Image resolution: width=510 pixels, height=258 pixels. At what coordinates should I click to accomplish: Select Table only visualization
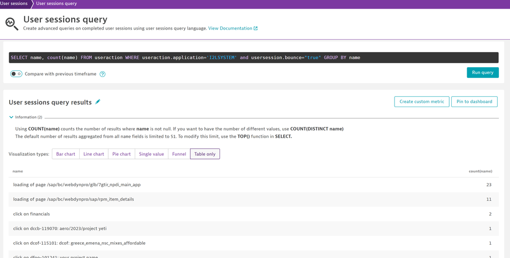(205, 154)
